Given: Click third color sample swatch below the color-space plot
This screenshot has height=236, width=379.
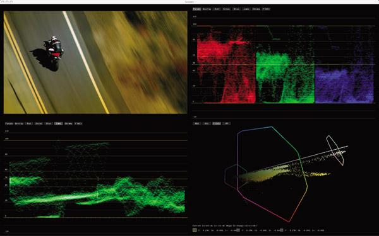Looking at the screenshot, I should pos(282,230).
